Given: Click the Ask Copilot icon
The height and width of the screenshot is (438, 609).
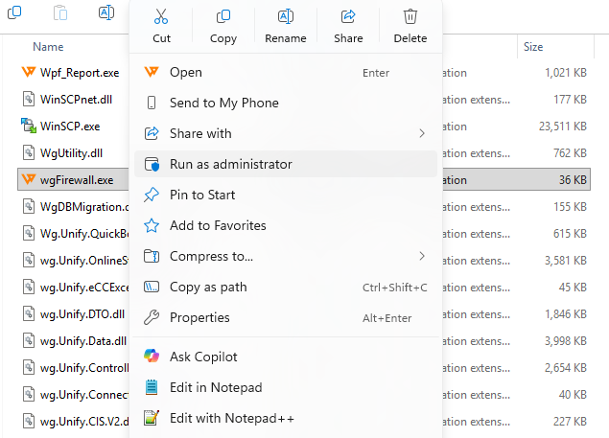Looking at the screenshot, I should click(152, 357).
